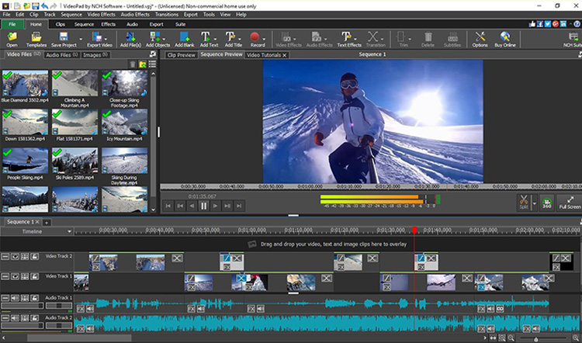Image resolution: width=582 pixels, height=343 pixels.
Task: Mute Audio Track 1
Action: pos(15,298)
